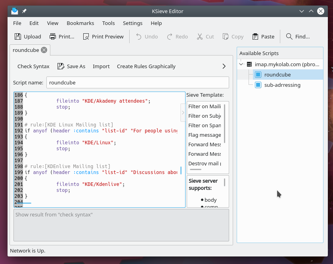Click the Check Syntax button

[33, 66]
